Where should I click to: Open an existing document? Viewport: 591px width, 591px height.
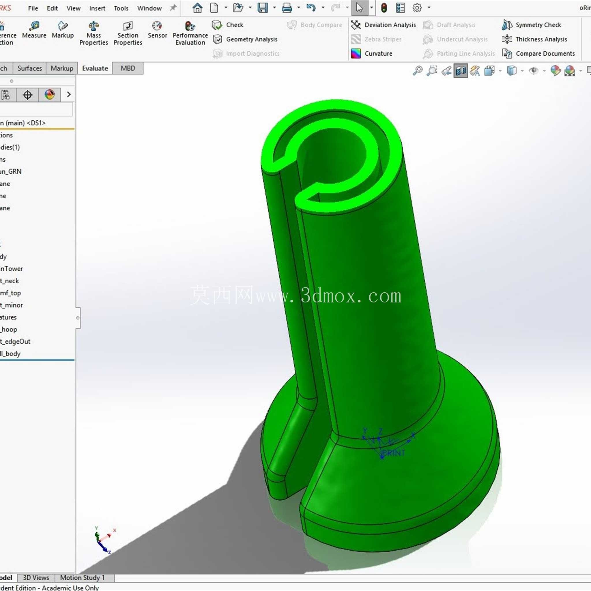238,8
